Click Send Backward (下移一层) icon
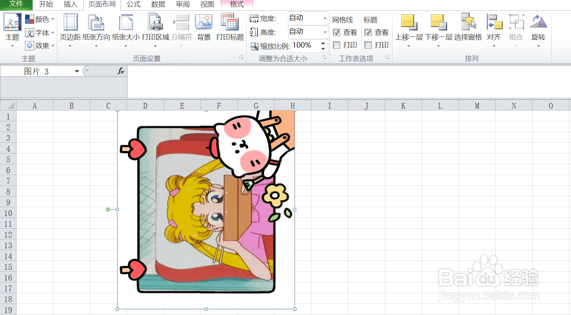Image resolution: width=571 pixels, height=315 pixels. coord(439,22)
